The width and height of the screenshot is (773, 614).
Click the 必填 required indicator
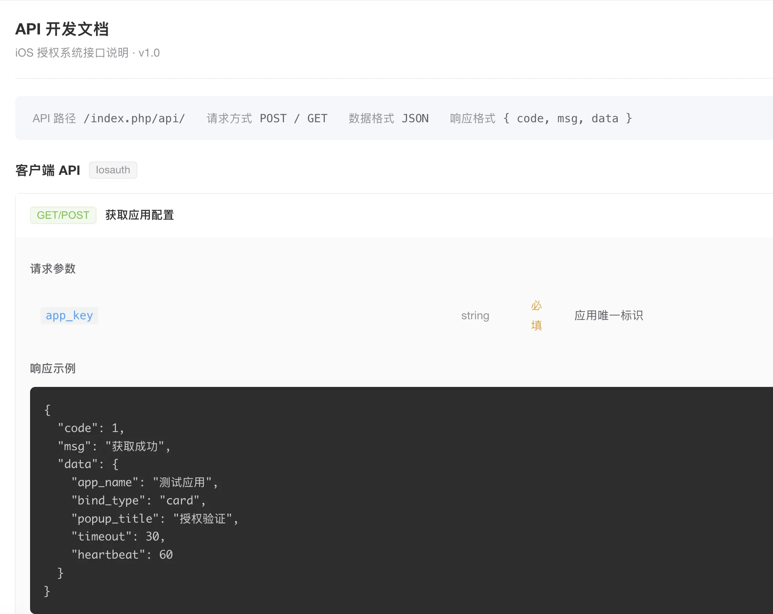click(536, 315)
